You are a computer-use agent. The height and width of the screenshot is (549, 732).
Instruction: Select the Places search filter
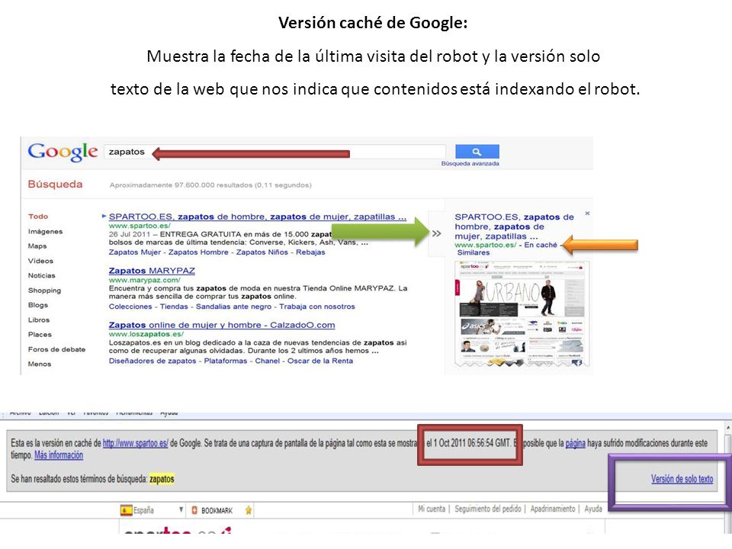[x=40, y=334]
